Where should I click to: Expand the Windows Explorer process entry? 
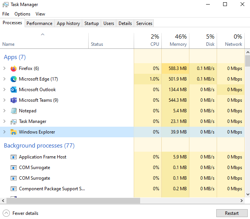click(x=5, y=132)
